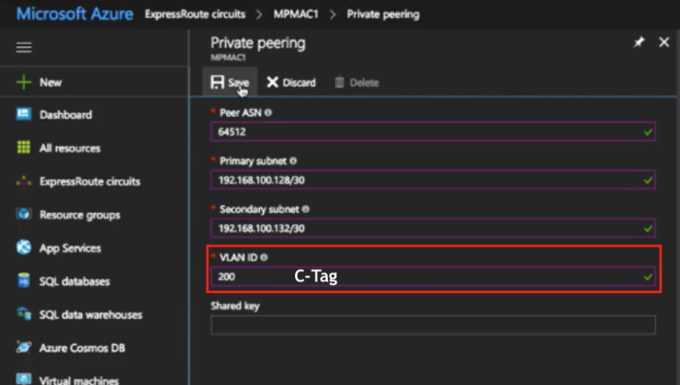Focus the Primary subnet field

(433, 180)
